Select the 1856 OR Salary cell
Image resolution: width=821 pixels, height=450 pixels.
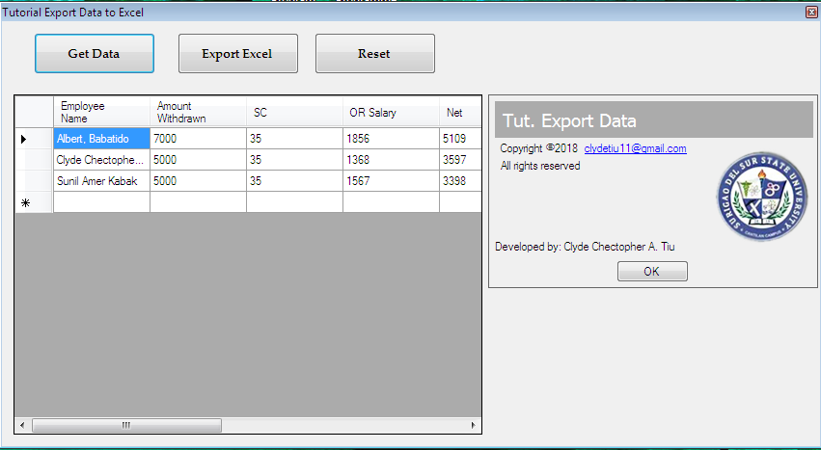click(x=391, y=139)
